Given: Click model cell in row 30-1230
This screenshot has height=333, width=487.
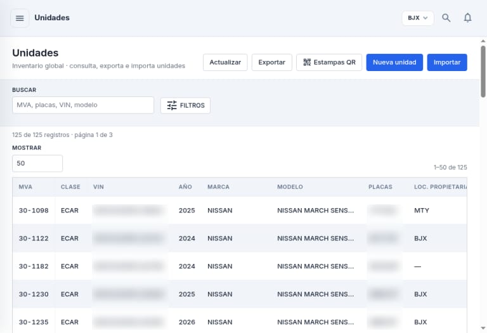Looking at the screenshot, I should tap(316, 294).
